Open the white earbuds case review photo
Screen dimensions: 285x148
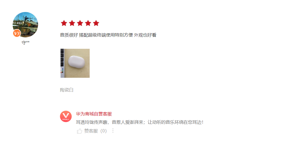click(x=75, y=63)
